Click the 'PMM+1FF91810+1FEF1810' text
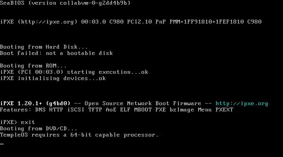The image size is (283, 157). coord(207,22)
